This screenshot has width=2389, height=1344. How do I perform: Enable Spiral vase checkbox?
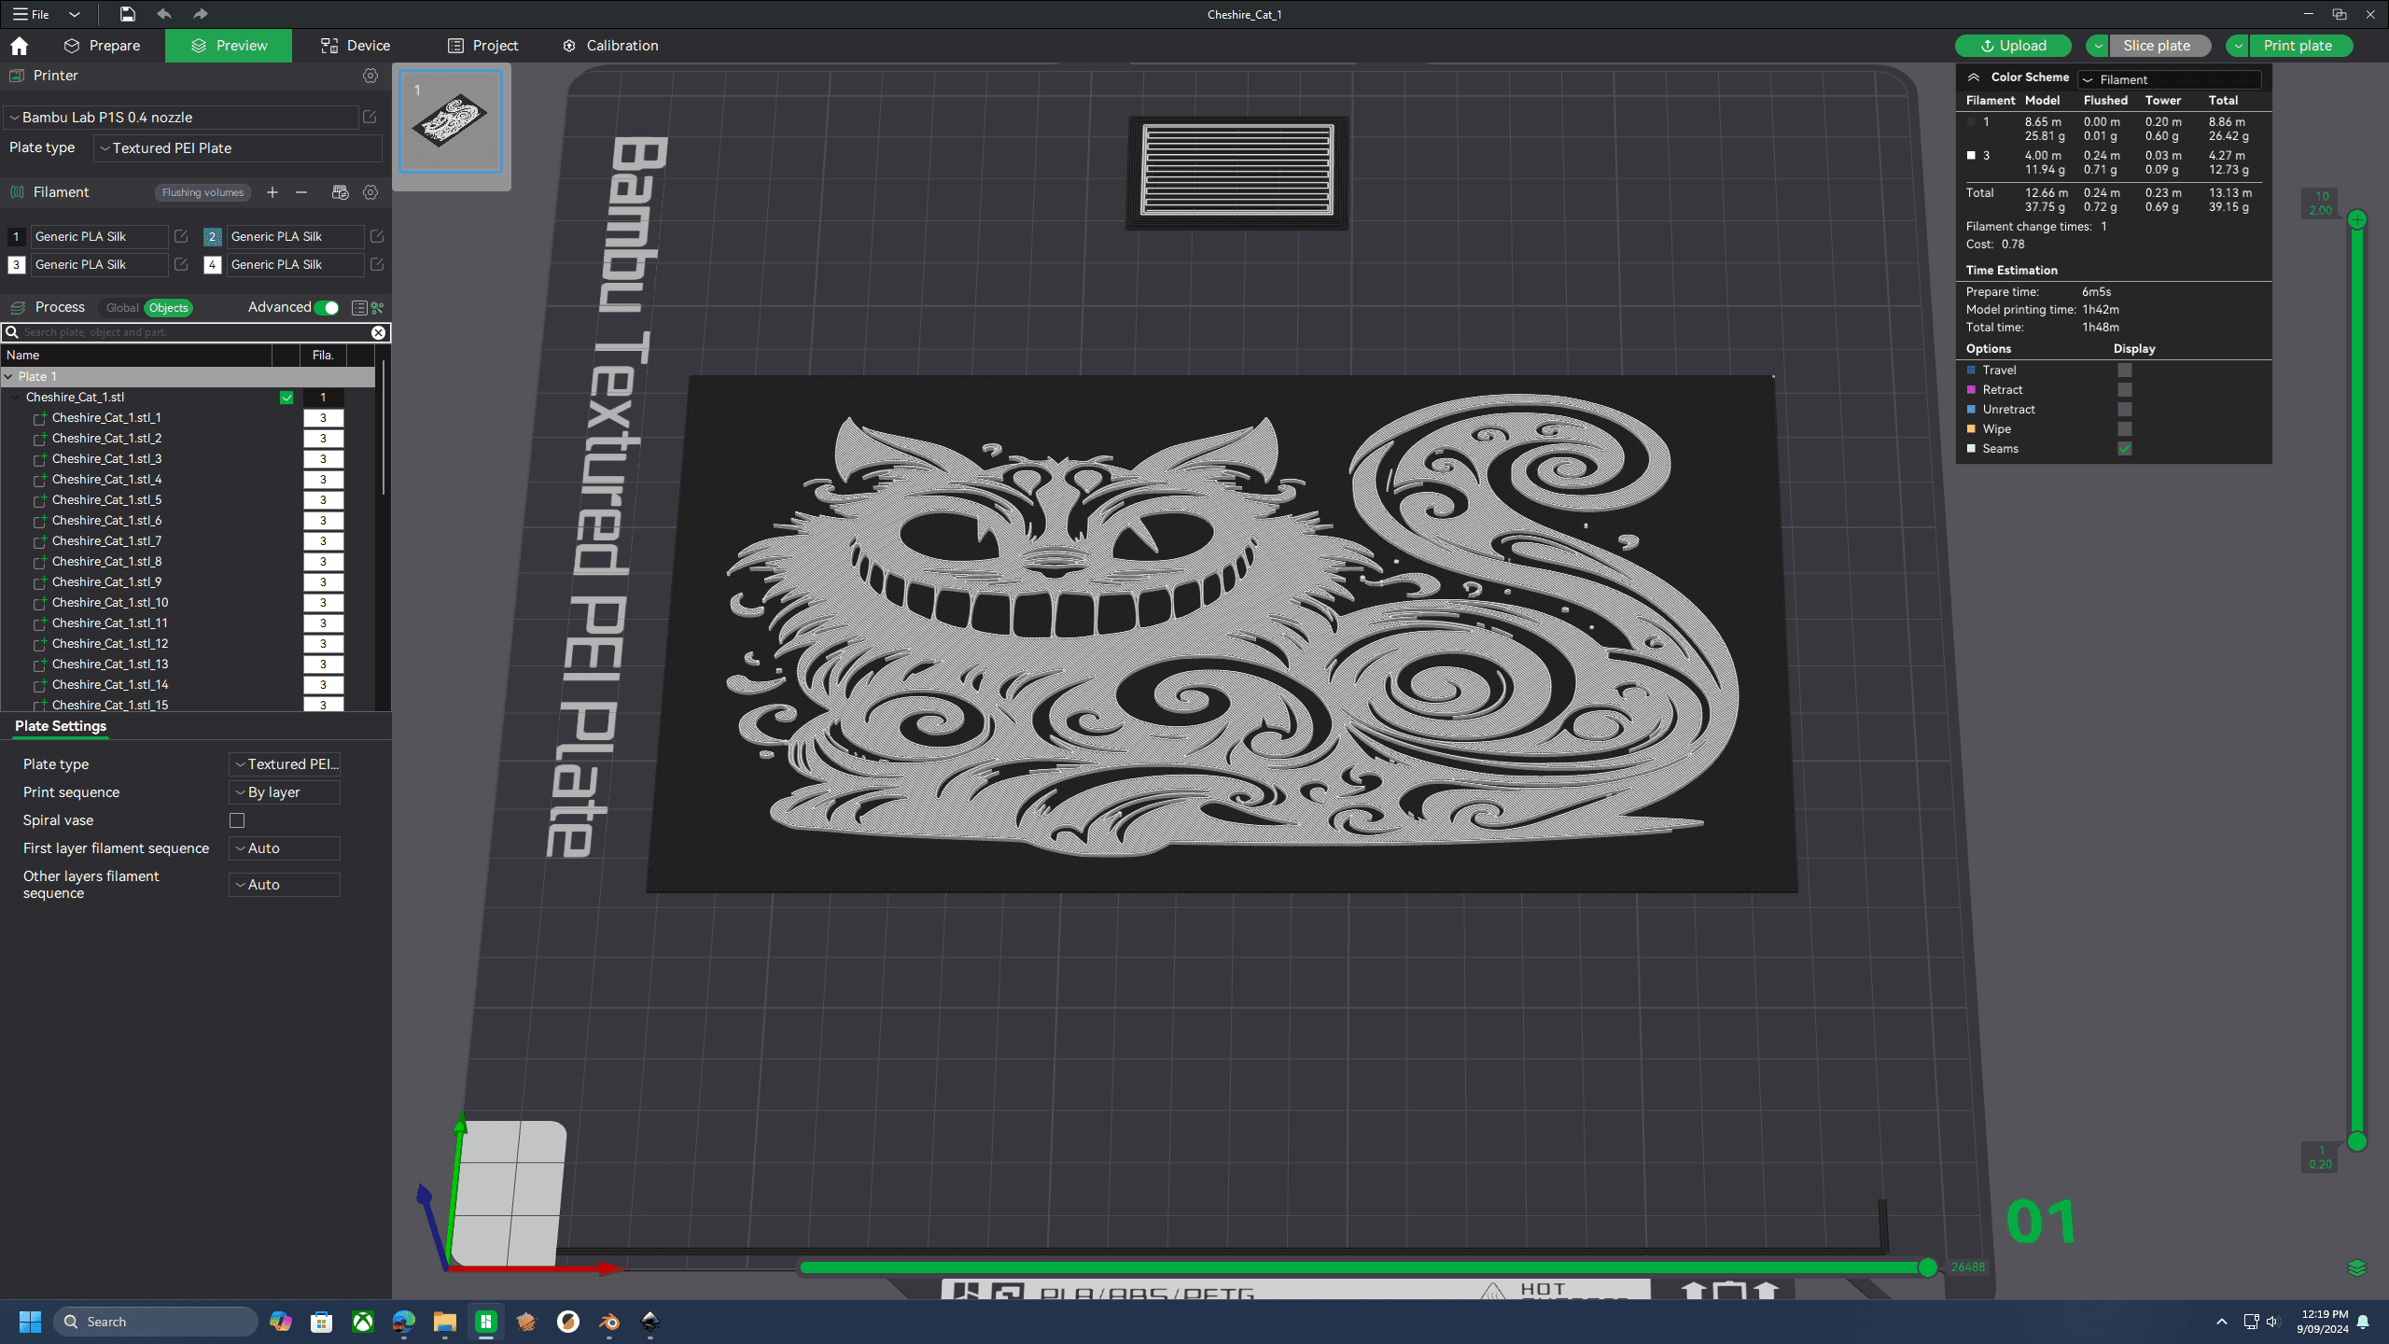[x=238, y=819]
